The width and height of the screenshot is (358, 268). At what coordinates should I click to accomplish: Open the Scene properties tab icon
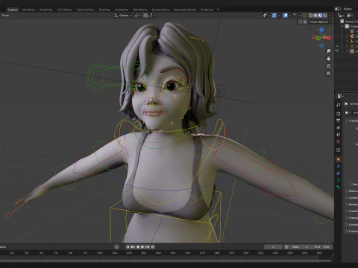tap(338, 135)
